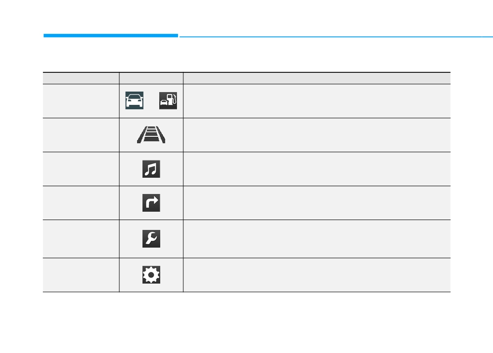Viewport: 493px width, 353px height.
Task: Click the empty description cell beside wrench icon
Action: [x=317, y=239]
